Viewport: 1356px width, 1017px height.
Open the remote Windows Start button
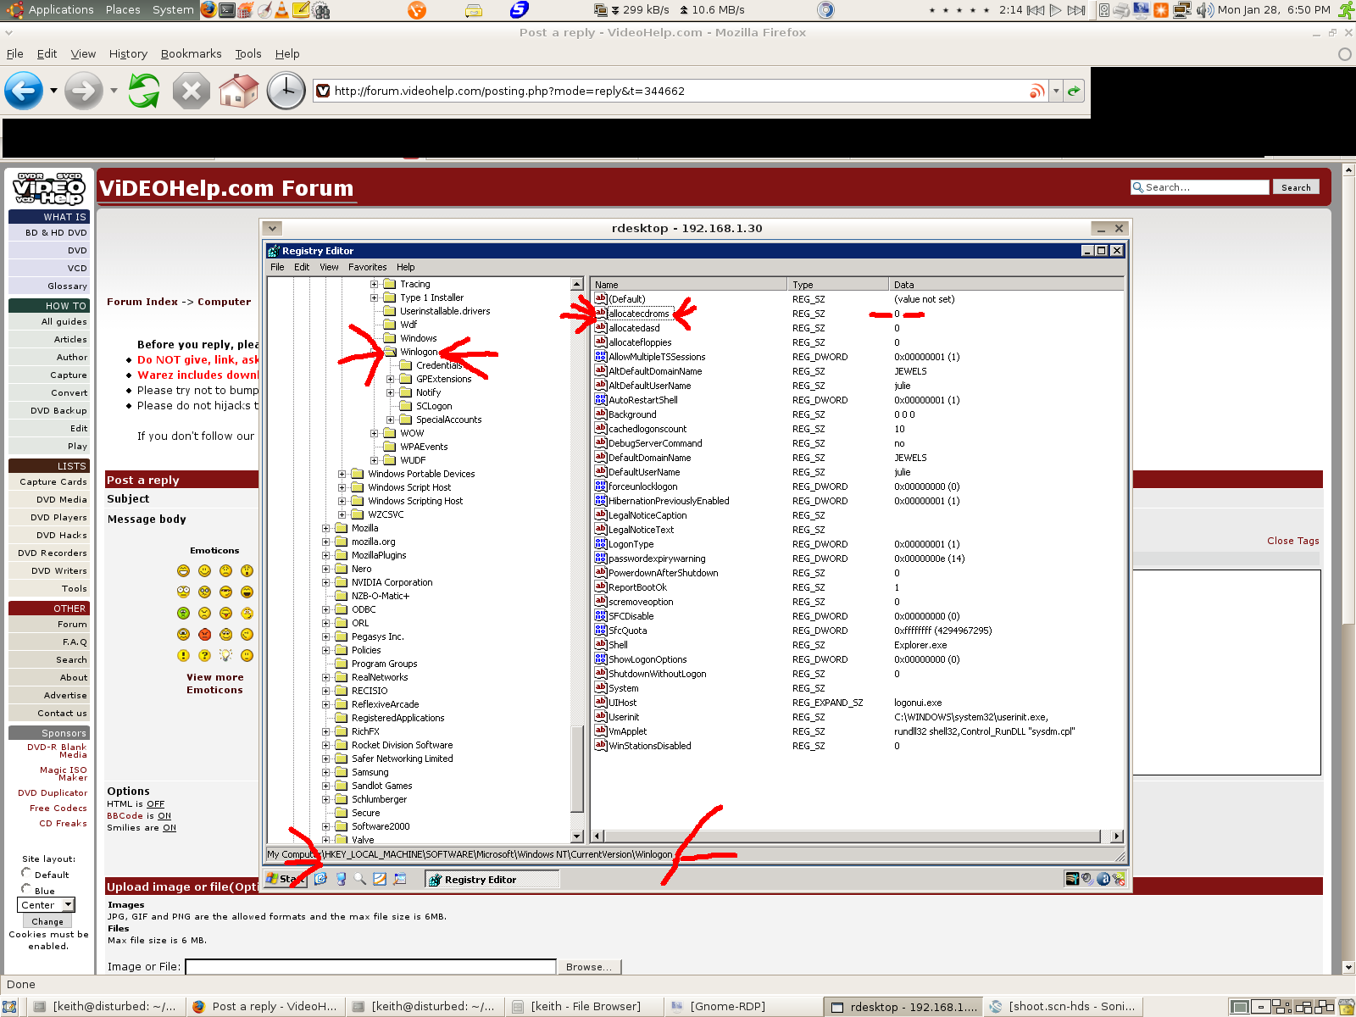[286, 879]
